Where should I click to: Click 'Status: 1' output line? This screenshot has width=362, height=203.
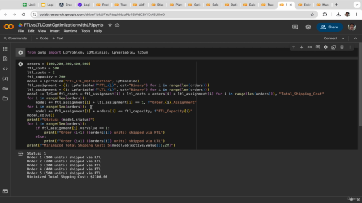coord(36,153)
